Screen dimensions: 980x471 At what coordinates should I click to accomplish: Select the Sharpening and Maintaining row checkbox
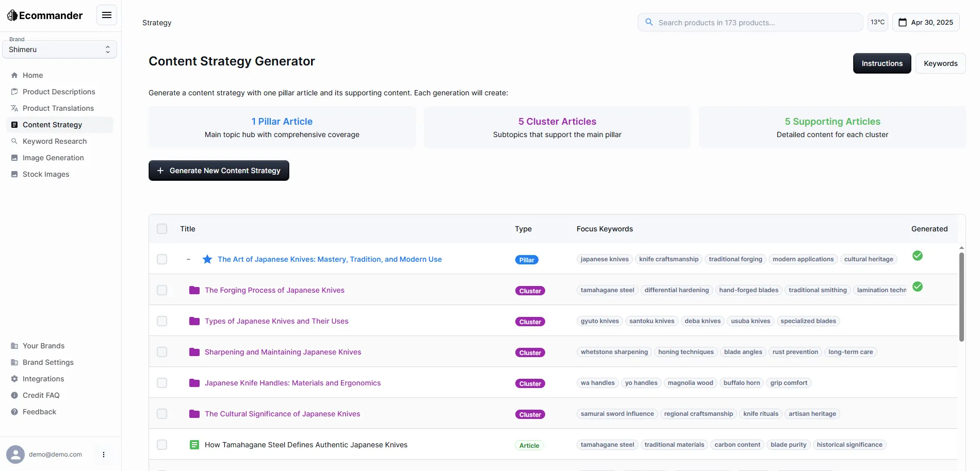click(162, 352)
